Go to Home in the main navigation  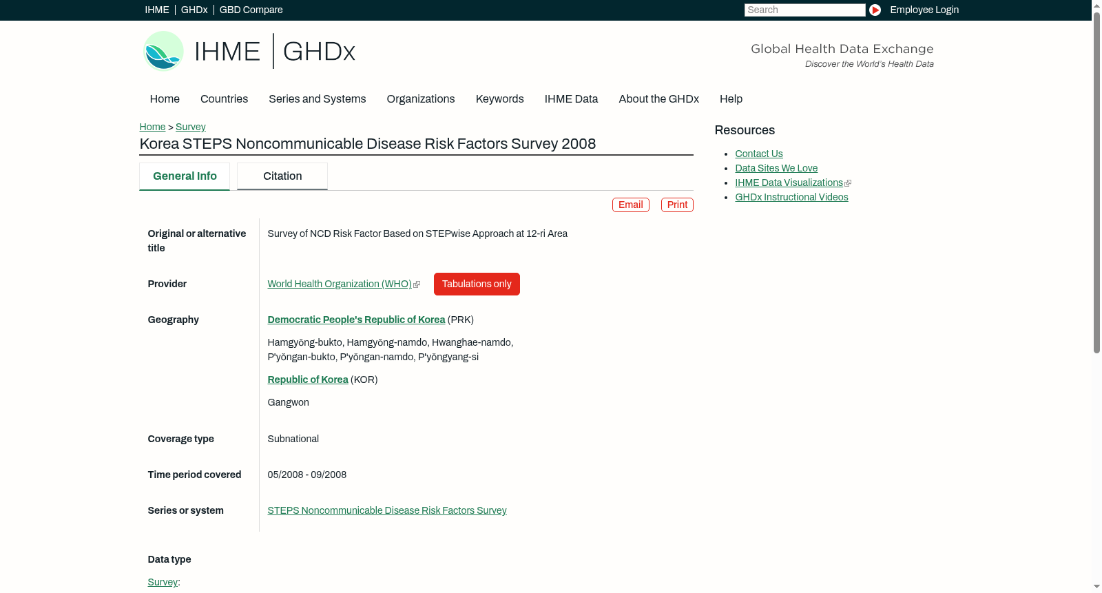165,99
